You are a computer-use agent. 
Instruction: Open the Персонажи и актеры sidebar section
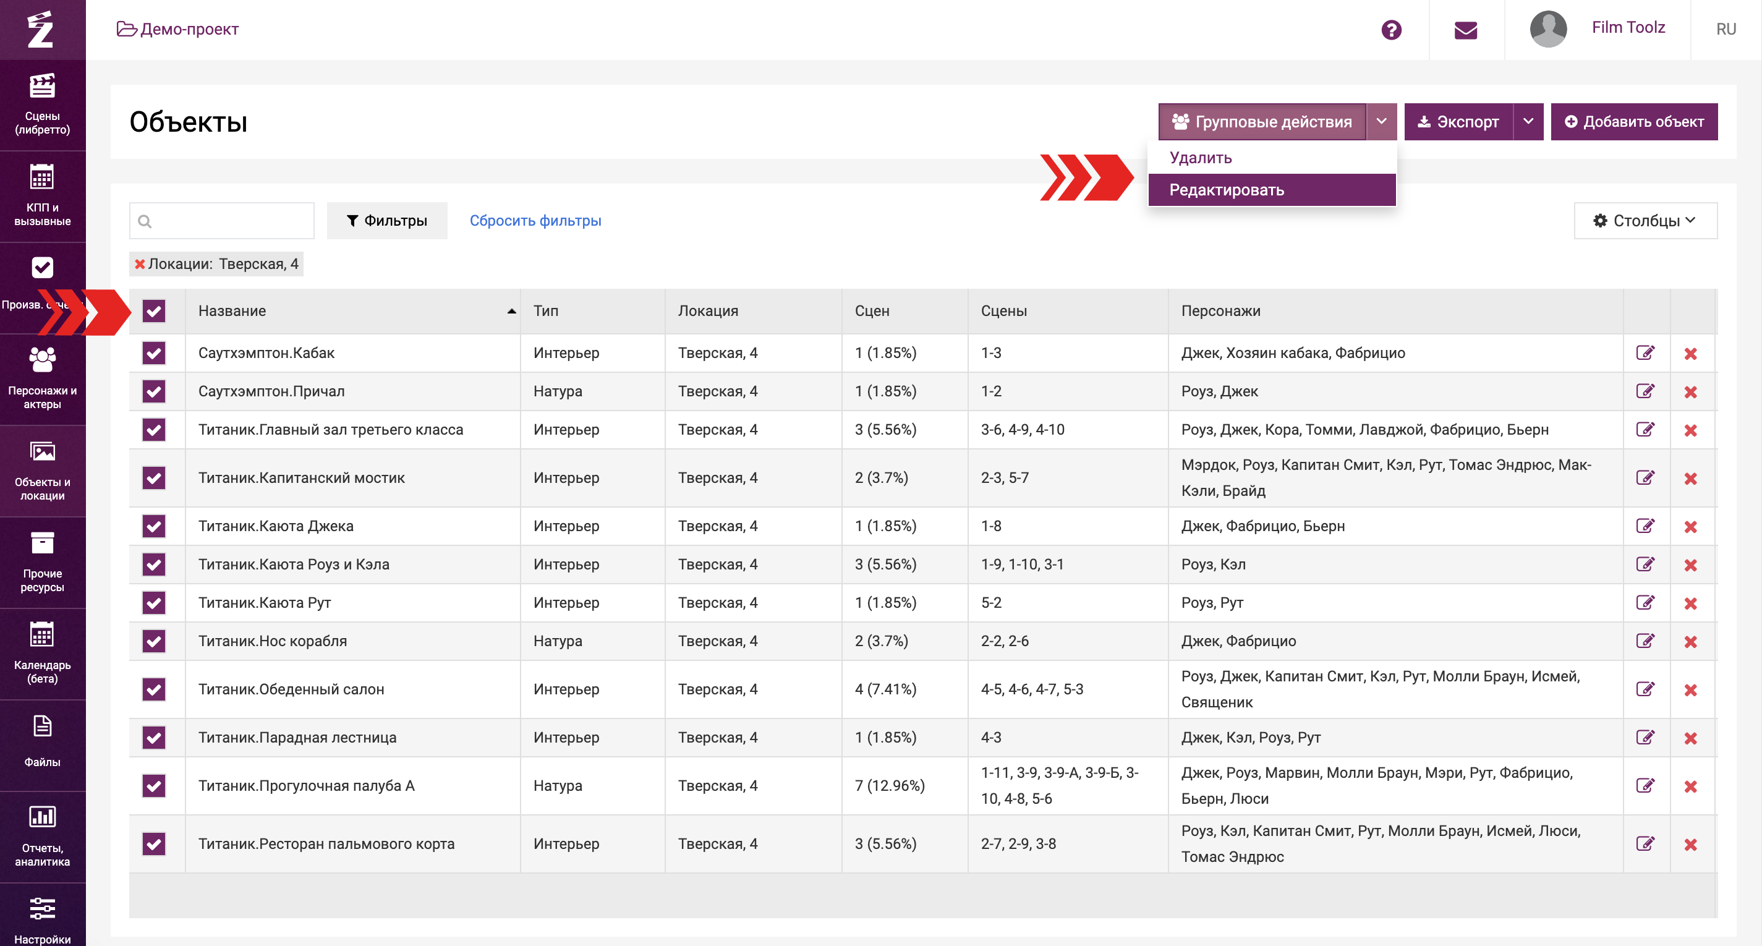(x=43, y=380)
